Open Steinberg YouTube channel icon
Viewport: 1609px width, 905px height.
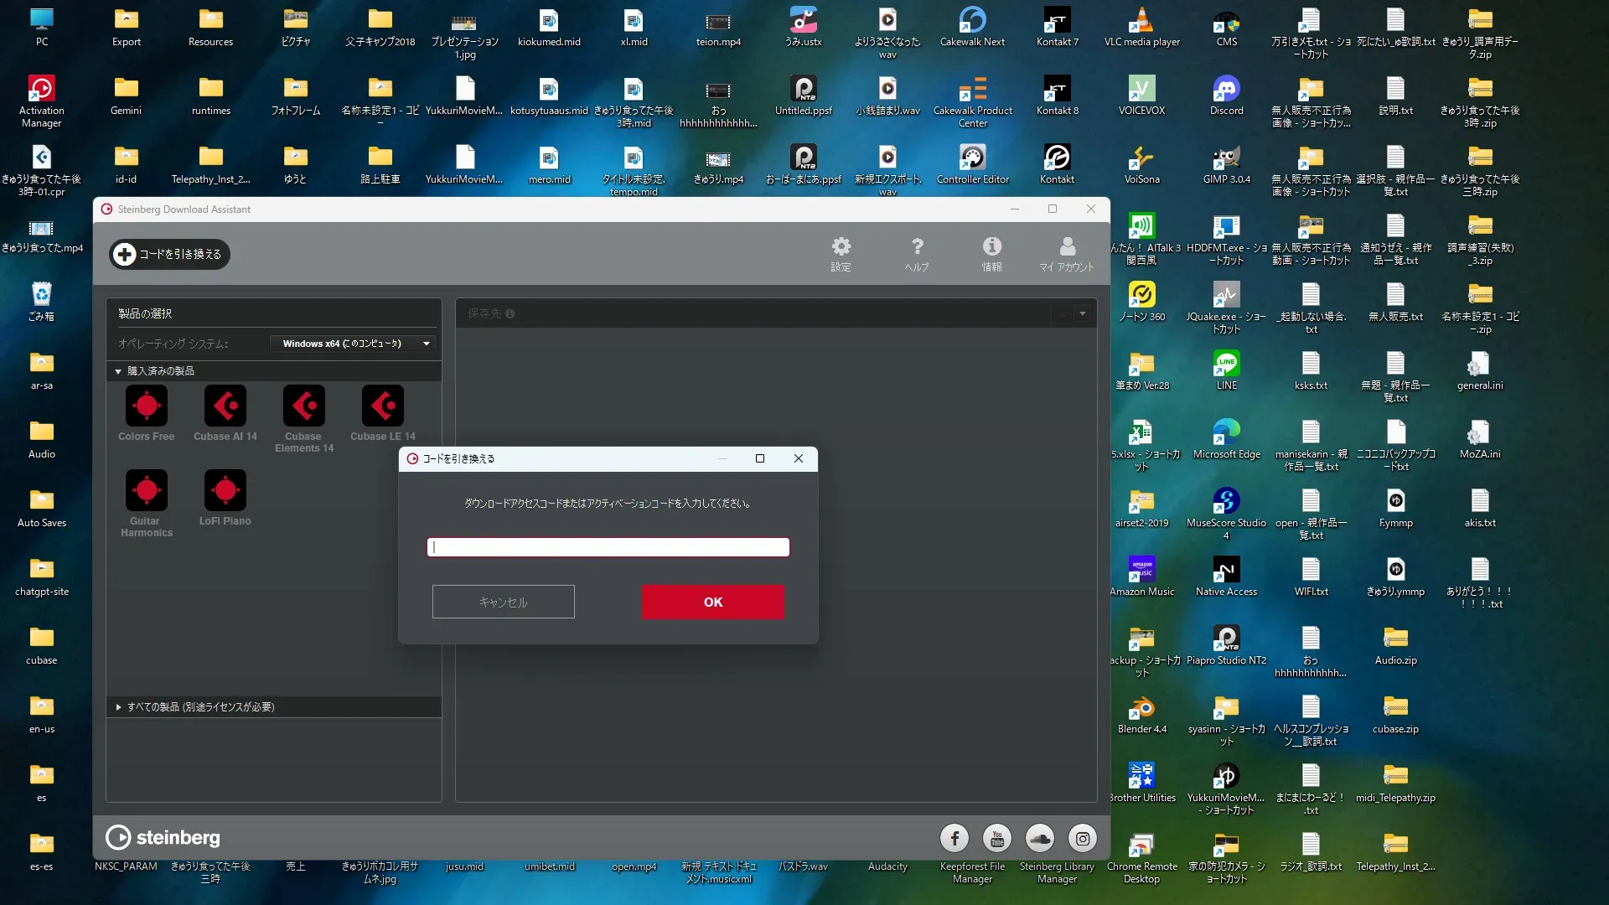(x=996, y=838)
